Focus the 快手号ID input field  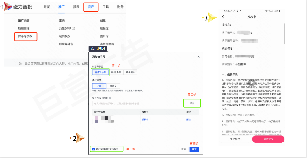[x=138, y=103]
